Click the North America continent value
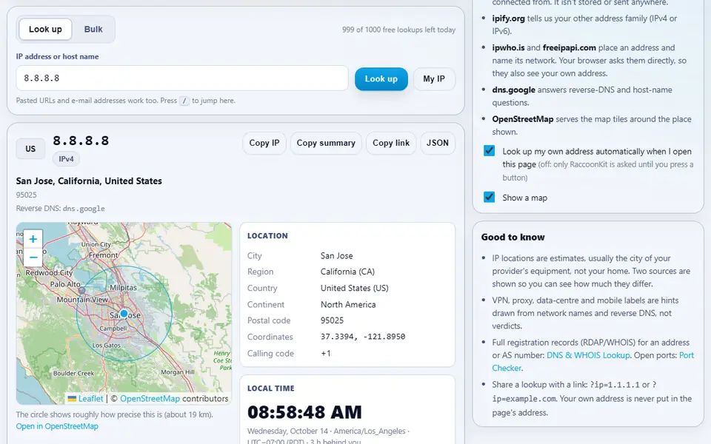 pyautogui.click(x=348, y=304)
